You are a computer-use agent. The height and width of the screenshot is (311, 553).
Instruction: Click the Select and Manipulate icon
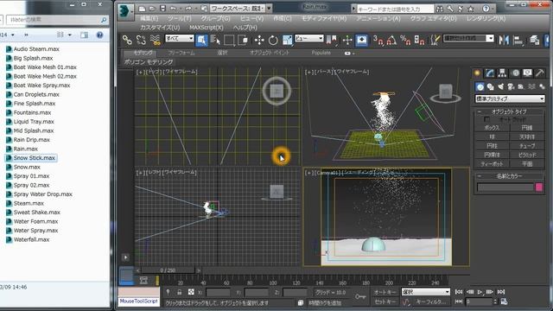[347, 40]
